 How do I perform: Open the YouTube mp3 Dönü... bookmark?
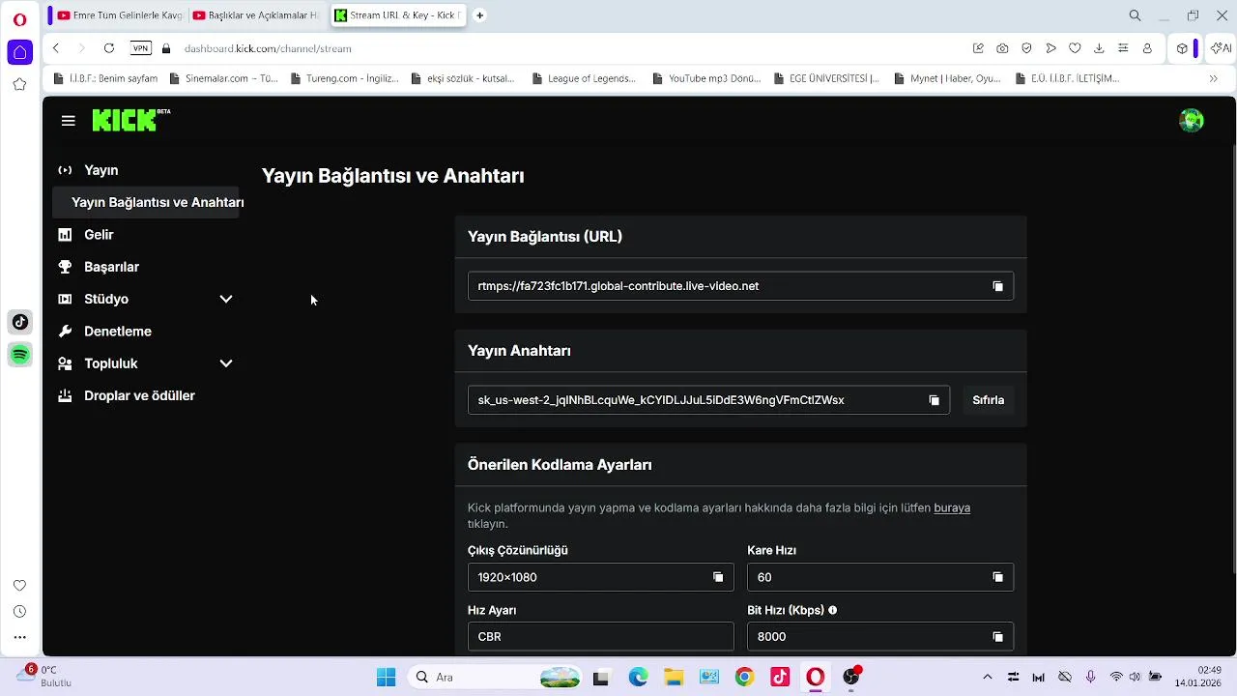click(708, 78)
